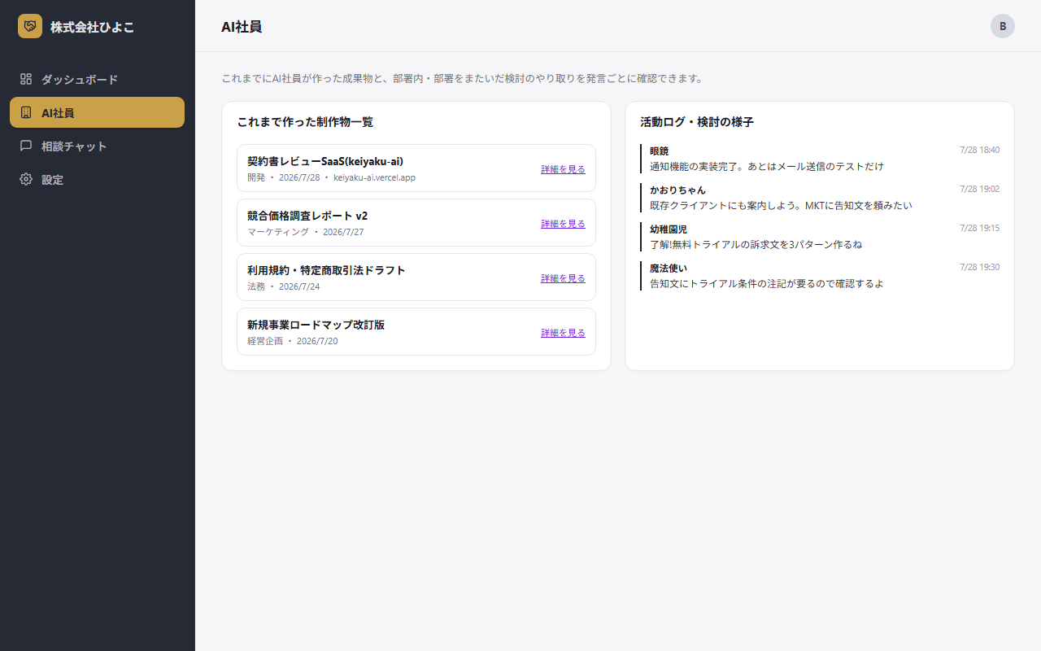
Task: Open 詳細を見る for 競合価格調査レポート v2
Action: [x=563, y=224]
